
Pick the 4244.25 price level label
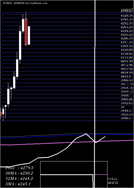pyautogui.click(x=127, y=31)
